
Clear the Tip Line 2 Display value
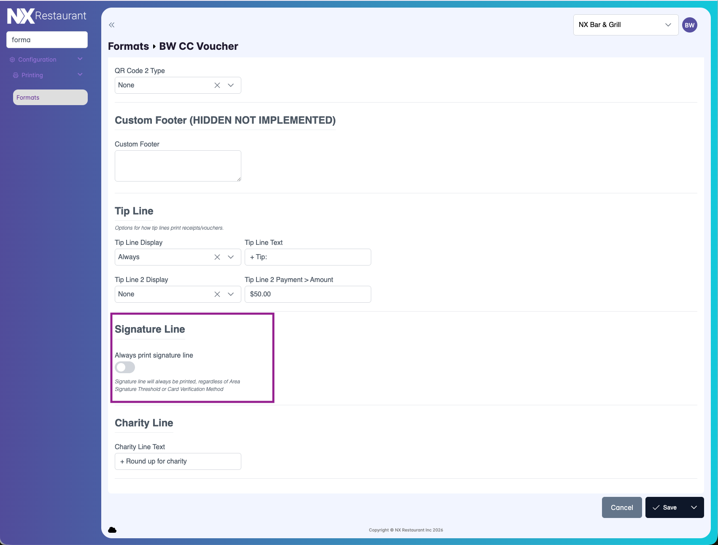(x=217, y=294)
